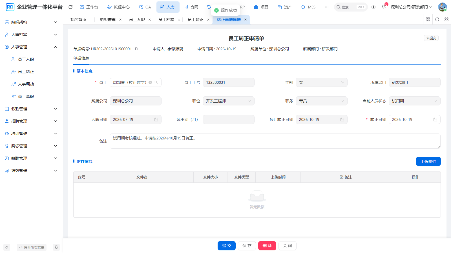Image resolution: width=451 pixels, height=253 pixels.
Task: Close the 员工档案 tab
Action: point(179,20)
